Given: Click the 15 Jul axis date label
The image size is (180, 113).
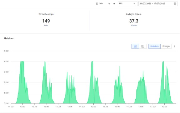Looking at the screenshot, I should [105, 107].
